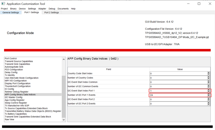Viewport: 215px width, 130px height.
Task: Maximize the Application Customization Tool window
Action: (199, 4)
